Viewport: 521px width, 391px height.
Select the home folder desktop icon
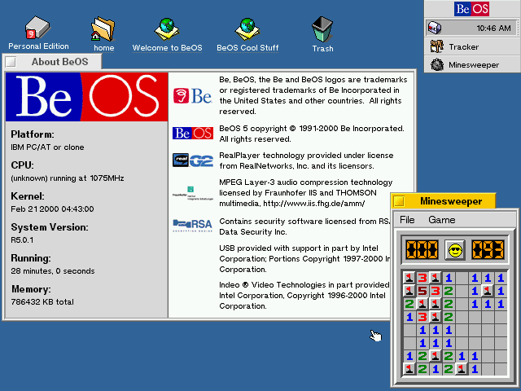click(103, 29)
